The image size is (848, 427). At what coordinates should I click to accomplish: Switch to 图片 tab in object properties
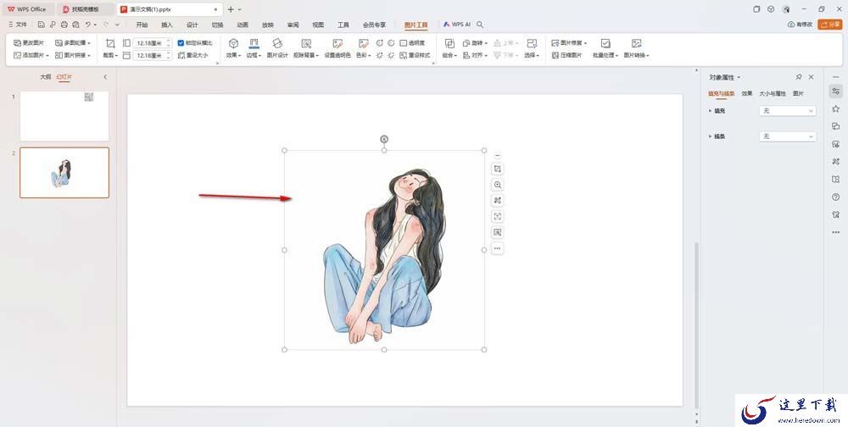point(798,93)
